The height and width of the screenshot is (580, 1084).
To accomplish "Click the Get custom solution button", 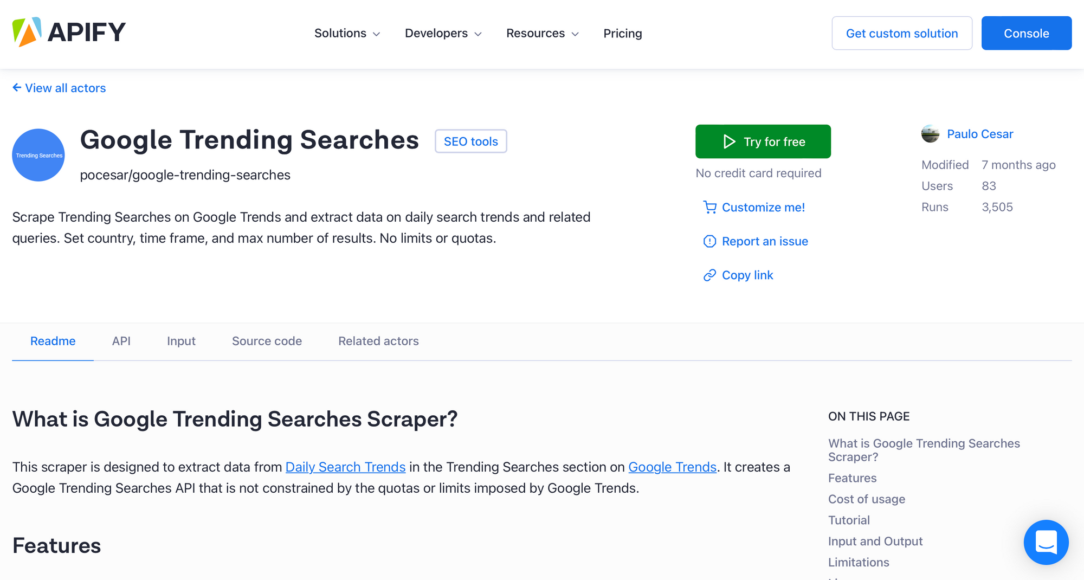I will click(902, 33).
